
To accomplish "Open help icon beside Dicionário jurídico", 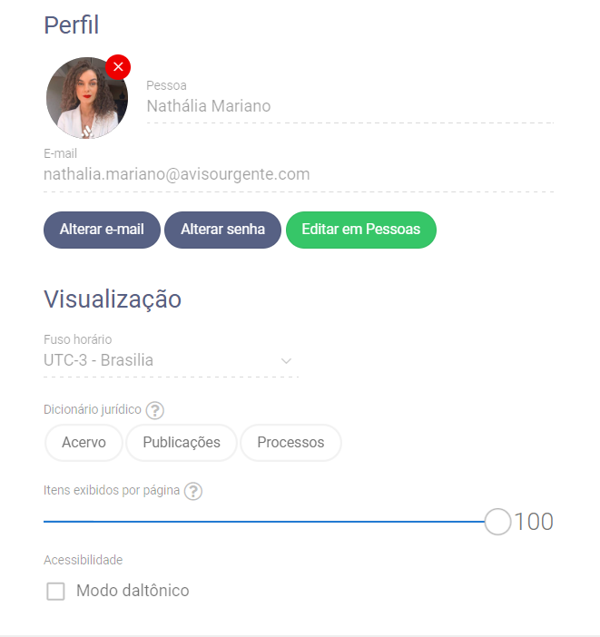I will pos(155,410).
